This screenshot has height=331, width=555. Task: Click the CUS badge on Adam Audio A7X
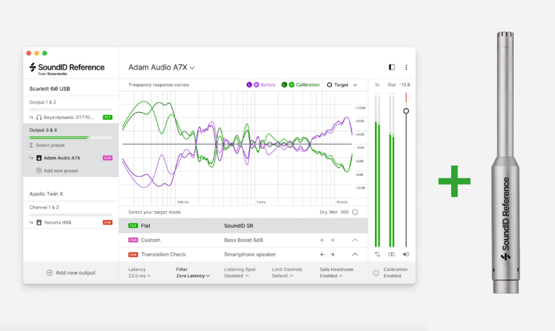coord(108,158)
